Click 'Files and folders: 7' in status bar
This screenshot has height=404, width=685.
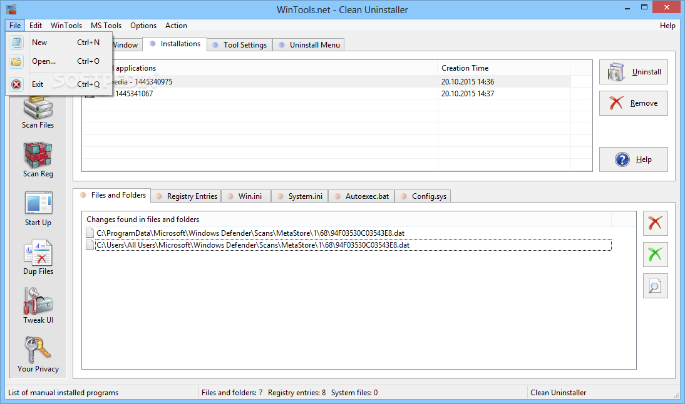click(x=232, y=393)
